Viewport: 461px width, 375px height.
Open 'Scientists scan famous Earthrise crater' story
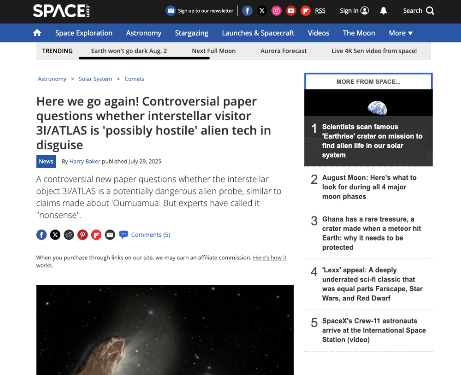pos(372,141)
